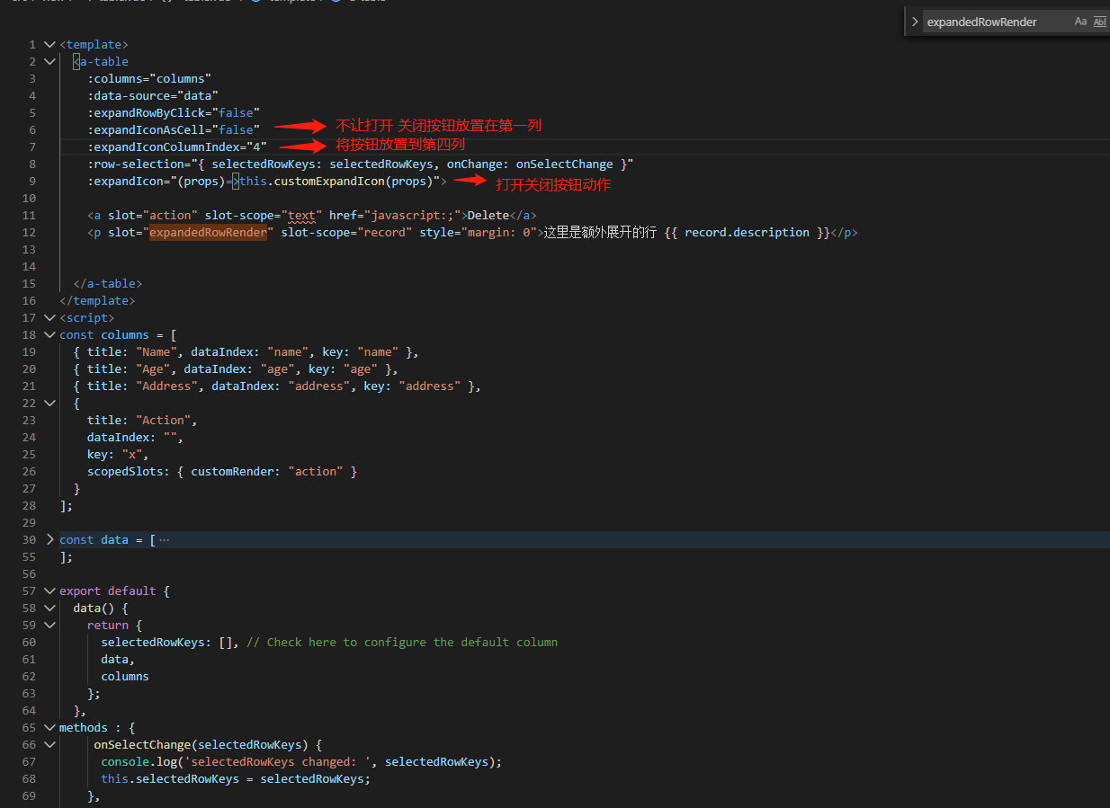This screenshot has width=1110, height=808.
Task: Click line number 30 in the gutter
Action: pos(28,539)
